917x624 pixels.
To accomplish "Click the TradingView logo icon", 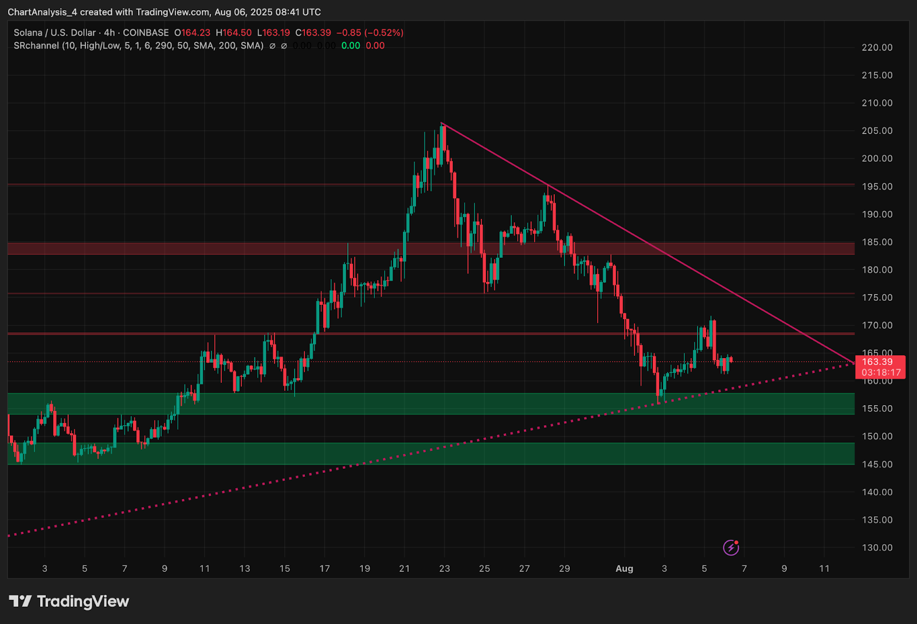I will point(20,601).
